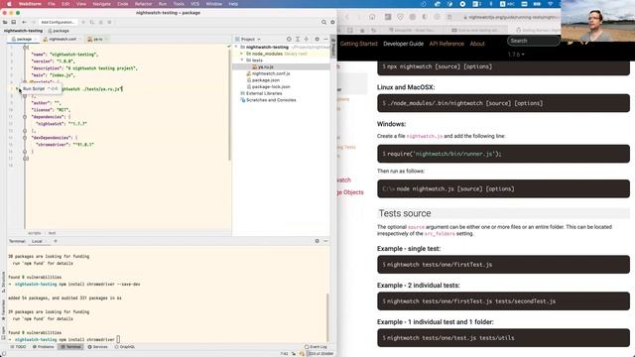This screenshot has height=357, width=635.
Task: Navigate back with the left arrow
Action: click(x=24, y=22)
